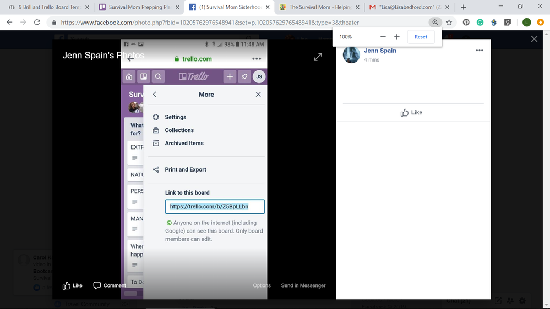The image size is (550, 309).
Task: Click the Trello search icon in photo
Action: 158,76
